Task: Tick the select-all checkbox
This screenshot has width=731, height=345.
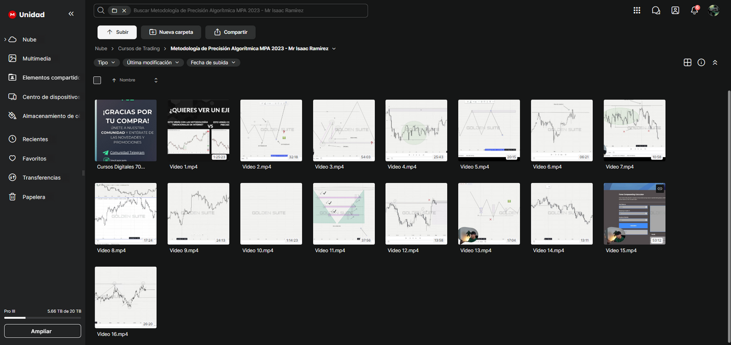Action: (x=97, y=80)
